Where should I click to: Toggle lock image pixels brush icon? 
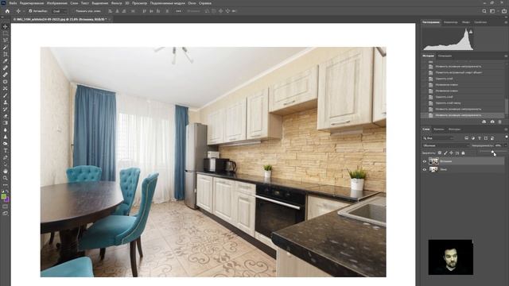[x=445, y=153]
